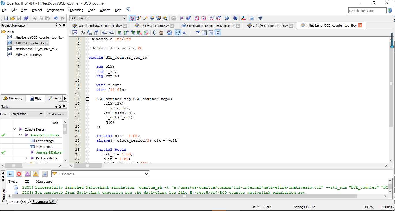Click the Customize... button
The width and height of the screenshot is (395, 211).
point(57,114)
